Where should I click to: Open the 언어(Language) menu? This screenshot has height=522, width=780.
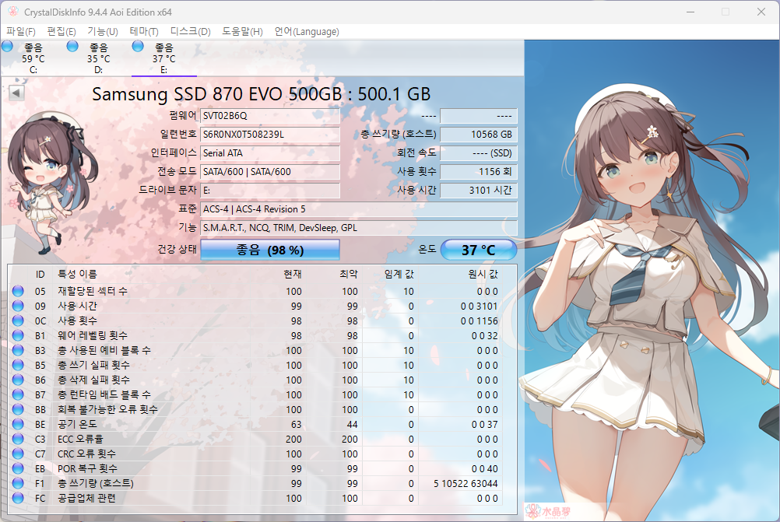[307, 32]
